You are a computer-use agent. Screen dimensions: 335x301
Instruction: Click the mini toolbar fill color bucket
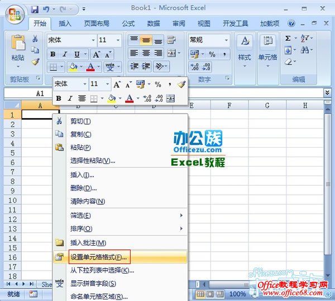coord(112,98)
